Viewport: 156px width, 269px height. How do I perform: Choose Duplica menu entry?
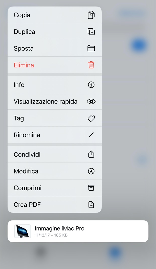click(24, 32)
